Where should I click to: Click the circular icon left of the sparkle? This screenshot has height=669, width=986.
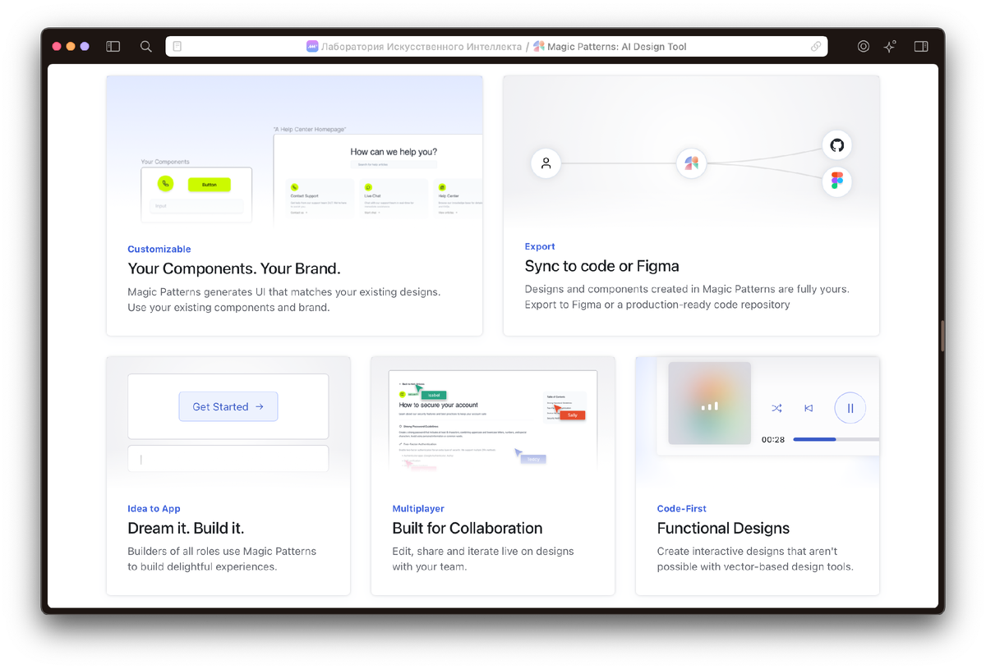pos(863,47)
